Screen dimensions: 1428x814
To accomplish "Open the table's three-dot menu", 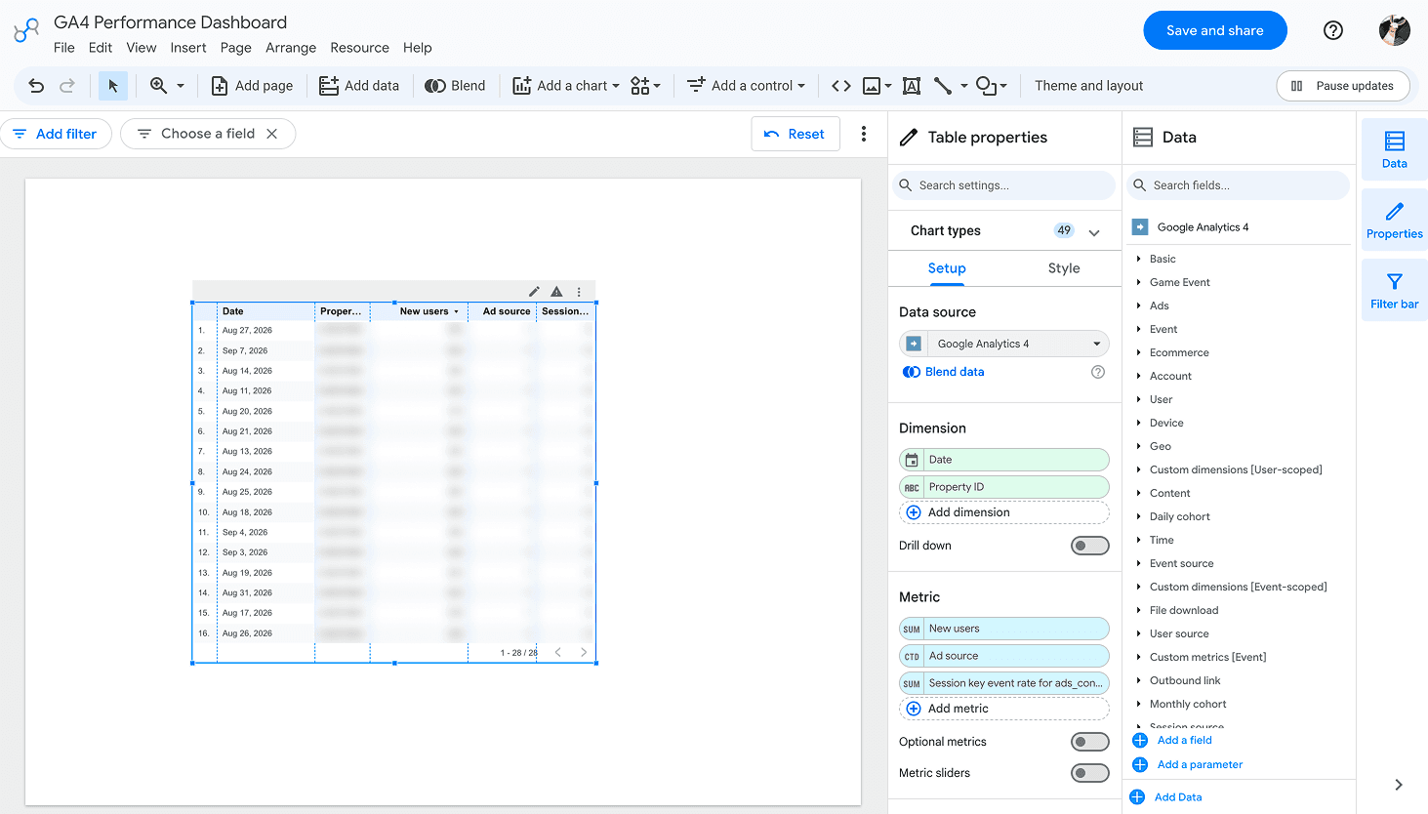I will (579, 291).
